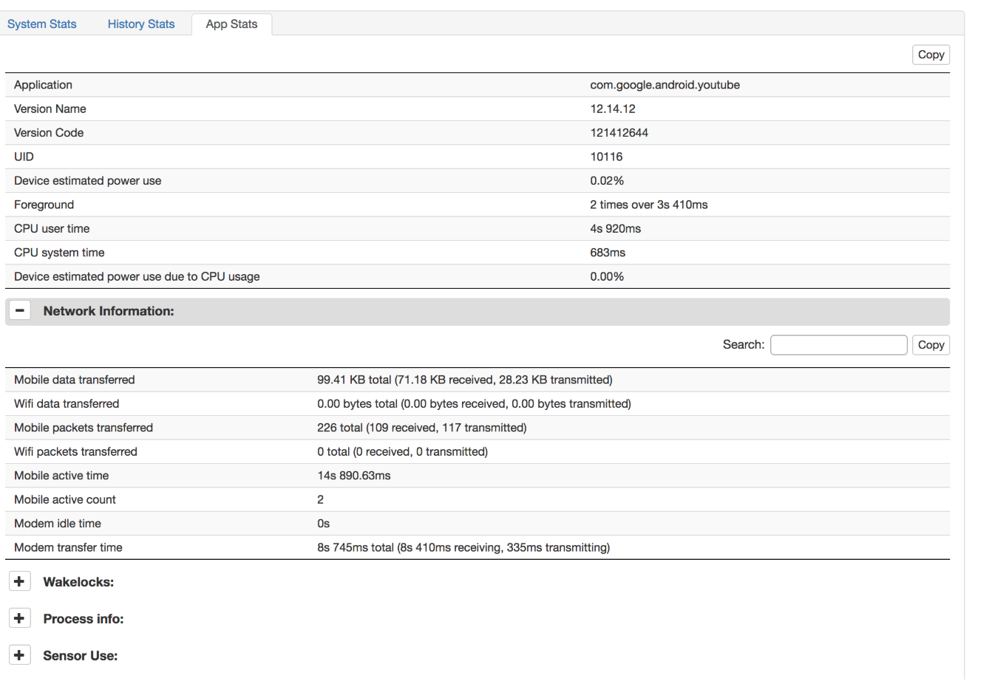Click the plus icon beside Wakelocks
The image size is (992, 681).
coord(19,581)
